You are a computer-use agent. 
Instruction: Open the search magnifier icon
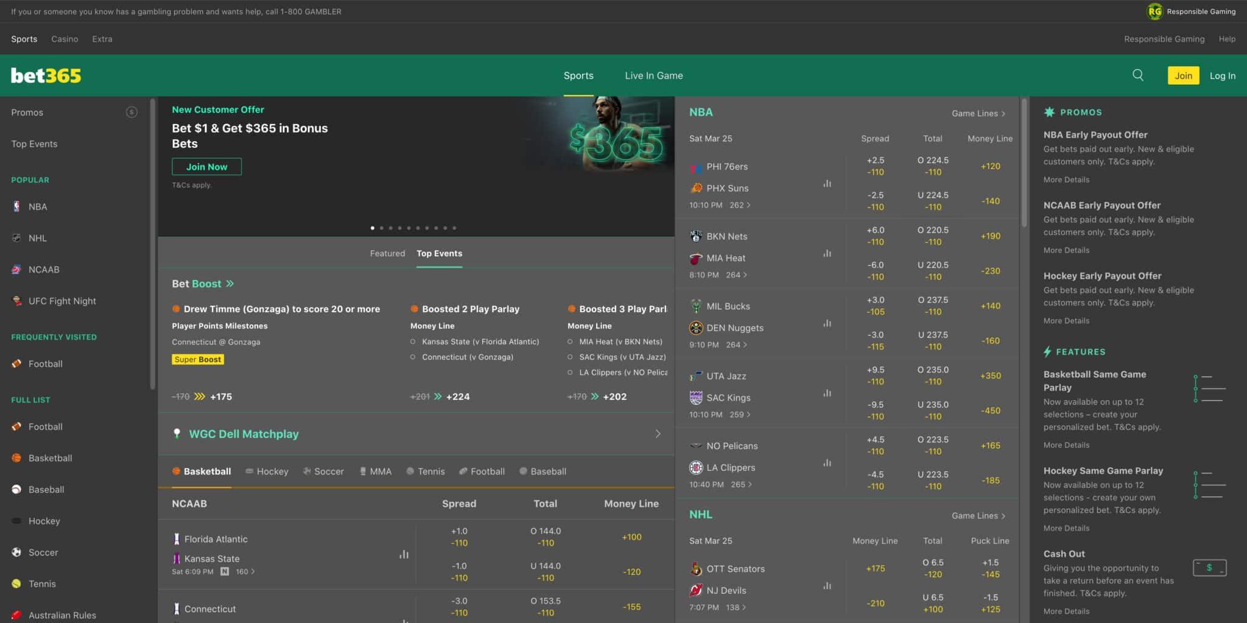tap(1137, 75)
